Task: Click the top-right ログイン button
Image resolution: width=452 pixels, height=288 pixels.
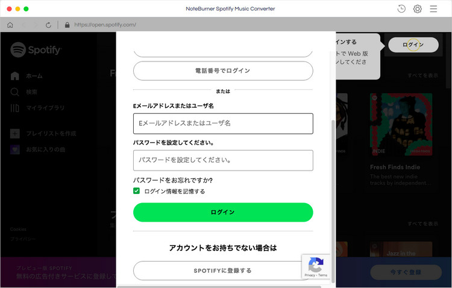Action: point(413,45)
